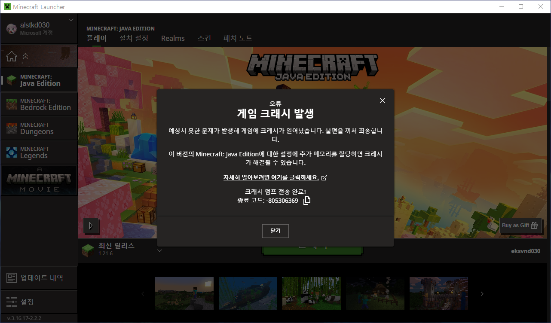Close the crash error dialog with X
Image resolution: width=551 pixels, height=323 pixels.
point(383,101)
